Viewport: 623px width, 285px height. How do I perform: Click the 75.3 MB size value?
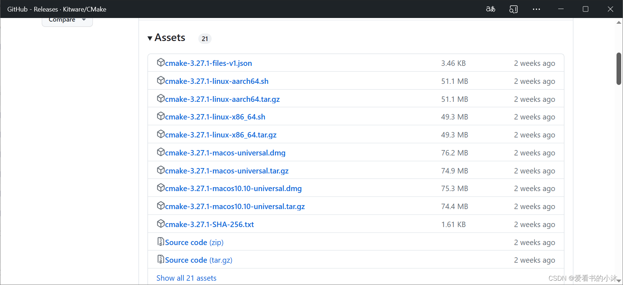coord(455,188)
